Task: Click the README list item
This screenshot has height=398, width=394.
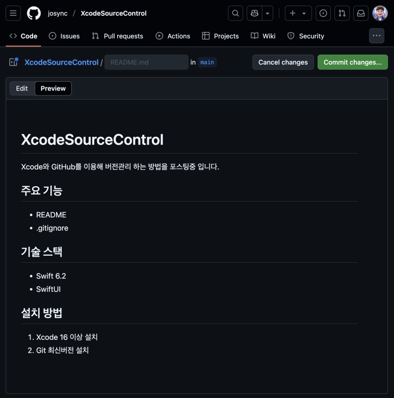Action: coord(51,215)
